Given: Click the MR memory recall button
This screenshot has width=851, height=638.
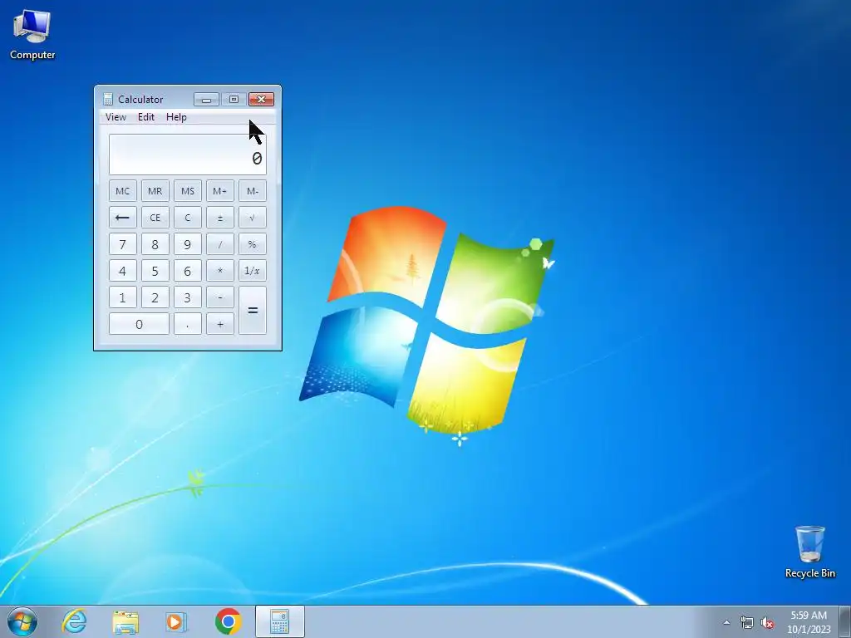Looking at the screenshot, I should (155, 191).
